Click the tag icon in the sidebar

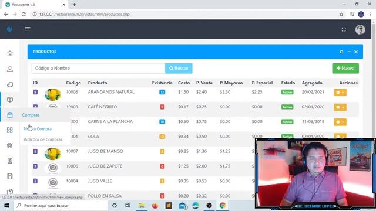click(x=10, y=84)
